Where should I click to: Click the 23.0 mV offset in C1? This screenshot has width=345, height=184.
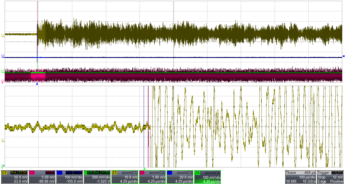click(x=21, y=181)
